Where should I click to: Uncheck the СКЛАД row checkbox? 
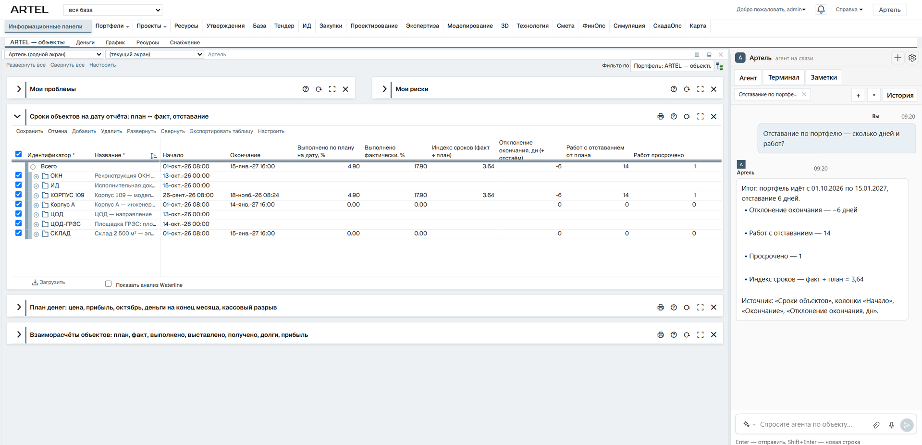[18, 233]
